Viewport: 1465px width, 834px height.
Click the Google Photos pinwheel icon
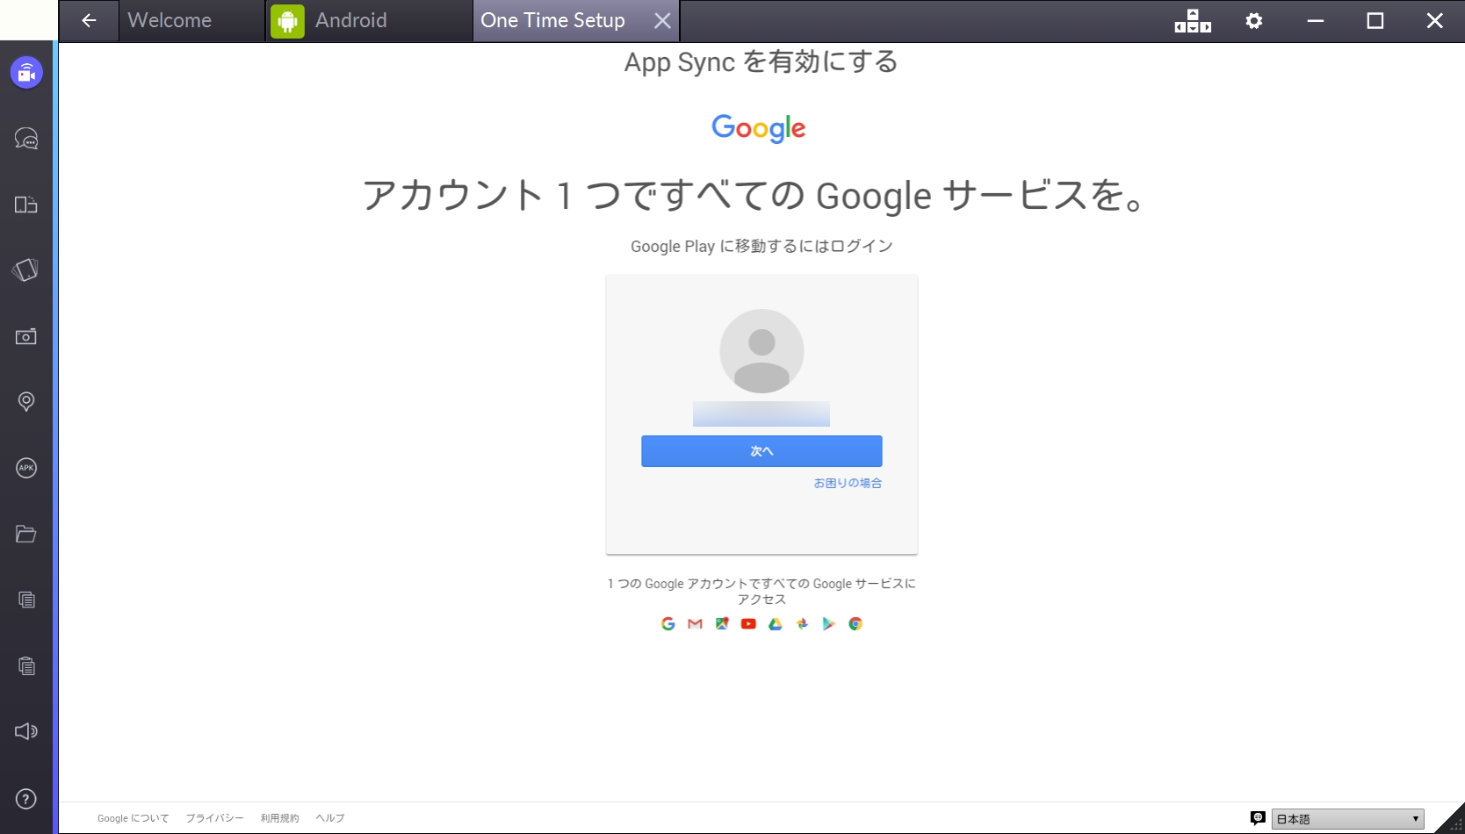(802, 623)
